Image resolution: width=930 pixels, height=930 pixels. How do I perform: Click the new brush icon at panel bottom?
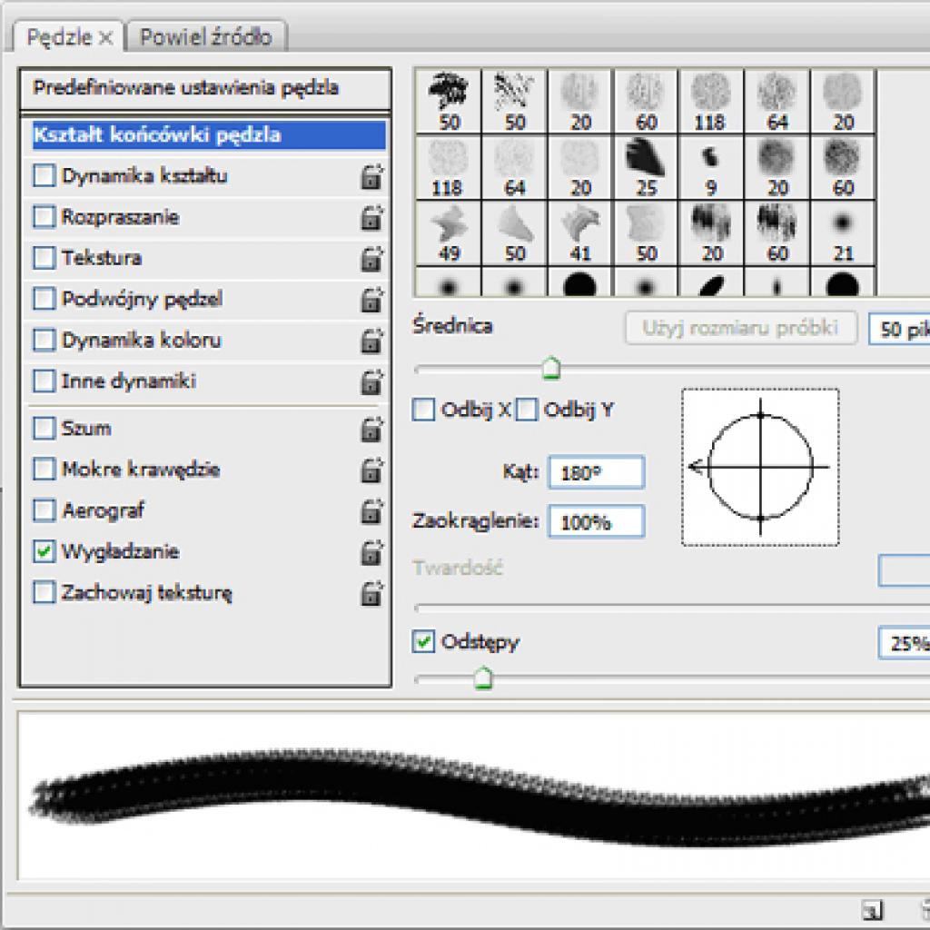pos(873,908)
